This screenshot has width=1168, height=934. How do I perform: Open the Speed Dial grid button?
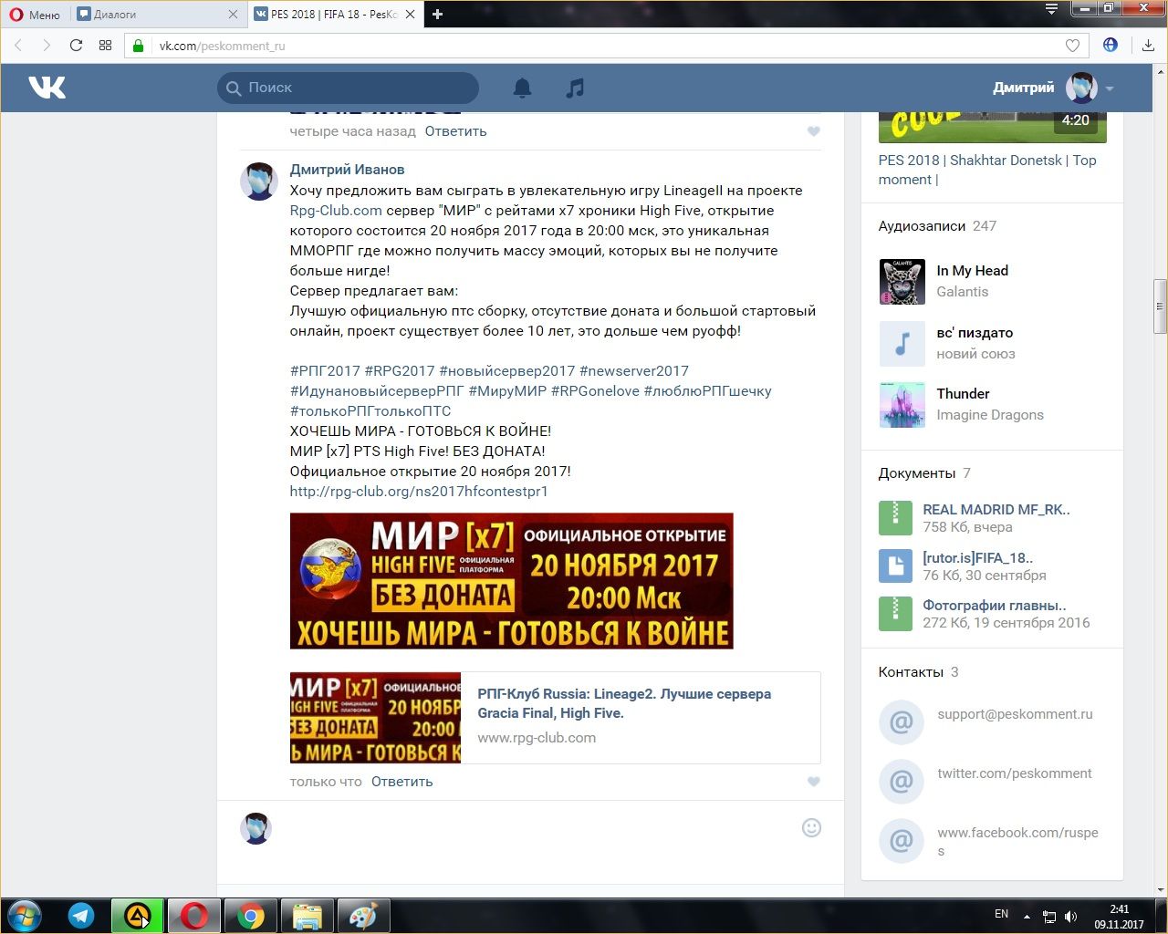coord(105,46)
